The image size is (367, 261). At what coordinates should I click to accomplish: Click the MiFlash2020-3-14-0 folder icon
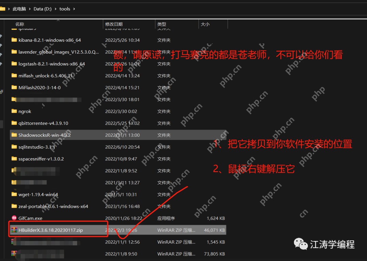[14, 88]
